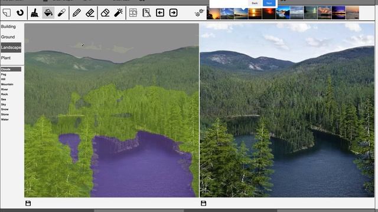Select the Stone label
This screenshot has height=212, width=378.
tap(5, 114)
